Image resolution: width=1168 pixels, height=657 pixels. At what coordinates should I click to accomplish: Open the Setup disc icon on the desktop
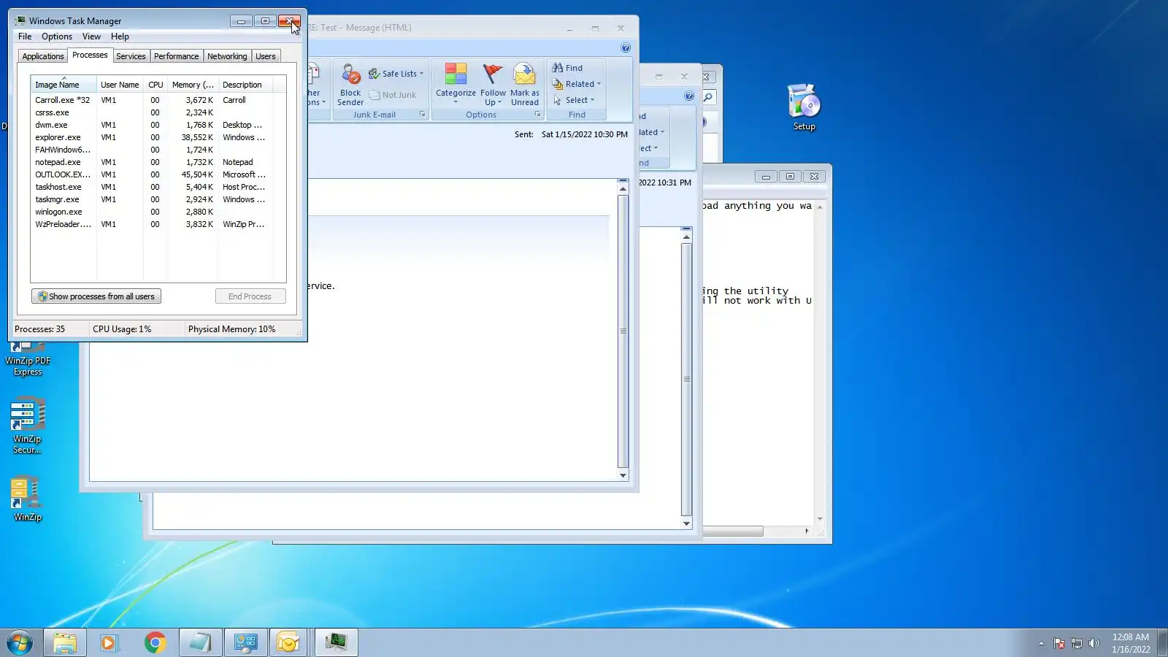click(x=804, y=107)
